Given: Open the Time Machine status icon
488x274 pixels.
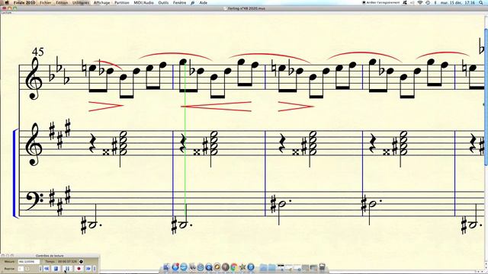Looking at the screenshot, I should coord(428,2).
